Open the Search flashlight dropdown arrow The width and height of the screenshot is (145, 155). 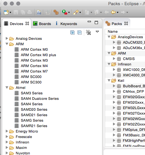pos(80,13)
